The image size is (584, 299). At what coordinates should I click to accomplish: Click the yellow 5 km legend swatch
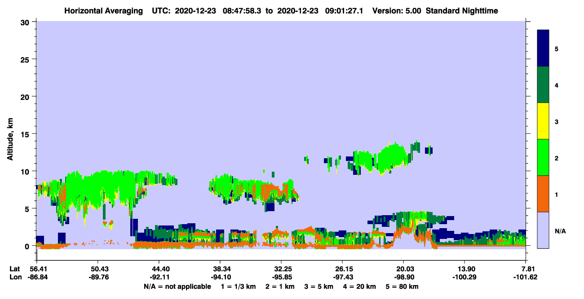(543, 121)
